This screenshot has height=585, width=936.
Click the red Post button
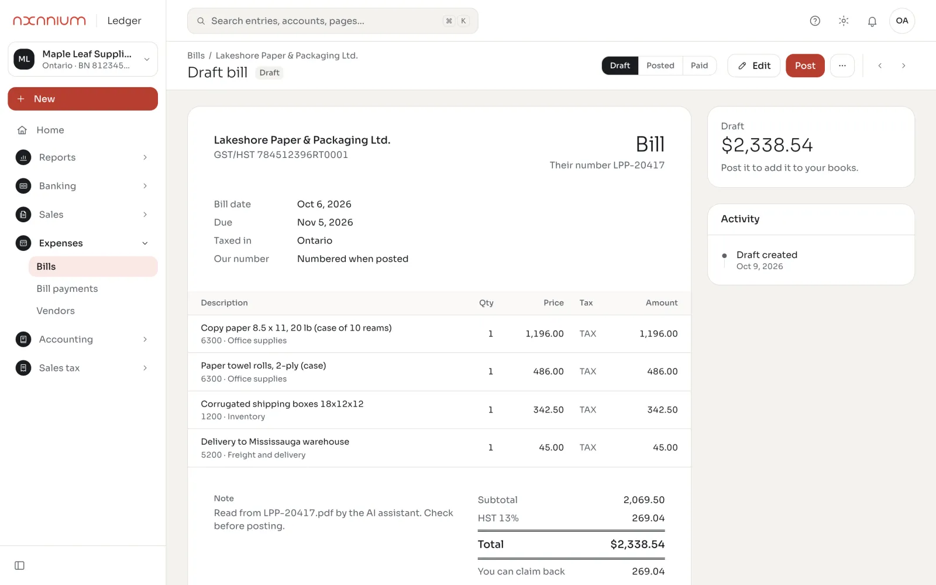(805, 66)
